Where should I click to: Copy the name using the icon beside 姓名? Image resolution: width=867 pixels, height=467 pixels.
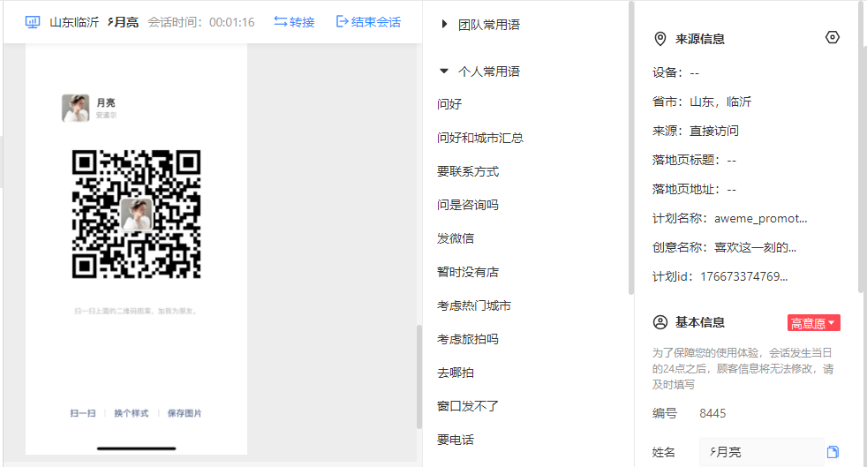click(x=833, y=452)
